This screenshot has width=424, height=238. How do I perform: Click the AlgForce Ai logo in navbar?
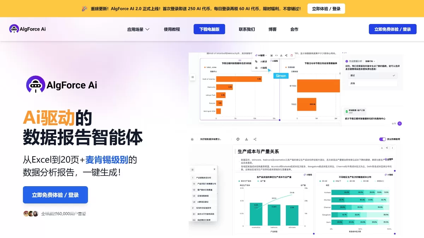pos(28,29)
